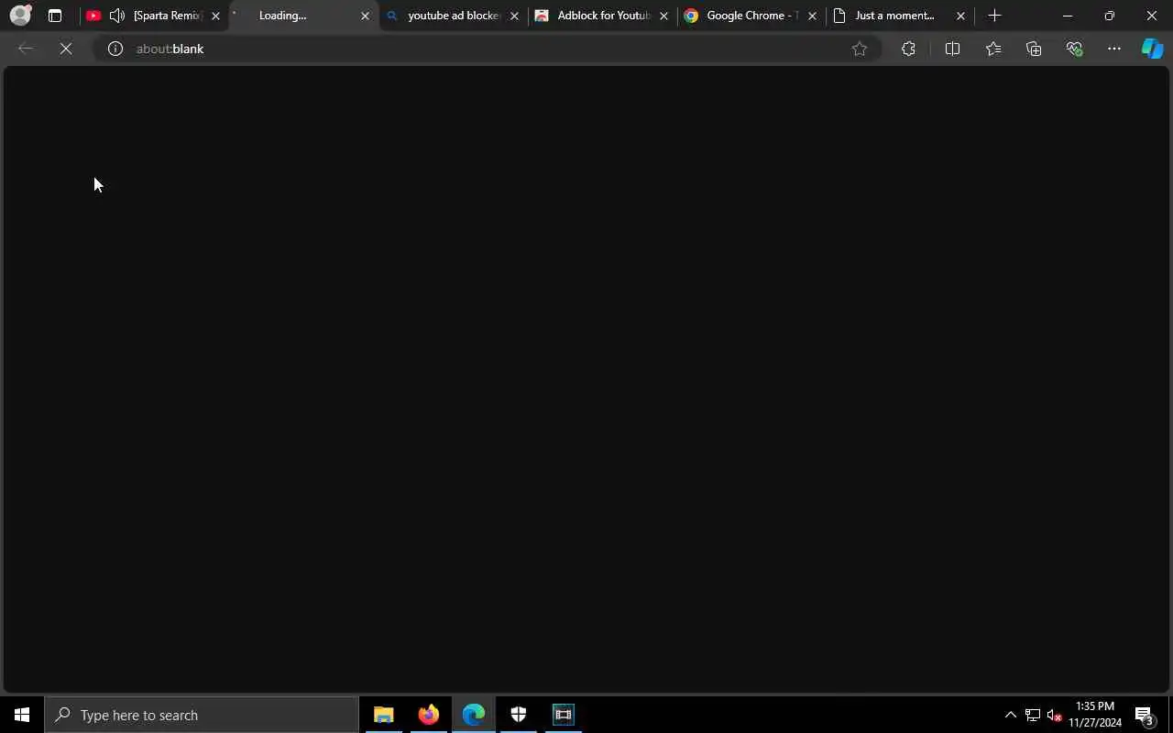Click the Type here to search box
Viewport: 1173px width, 733px height.
202,715
